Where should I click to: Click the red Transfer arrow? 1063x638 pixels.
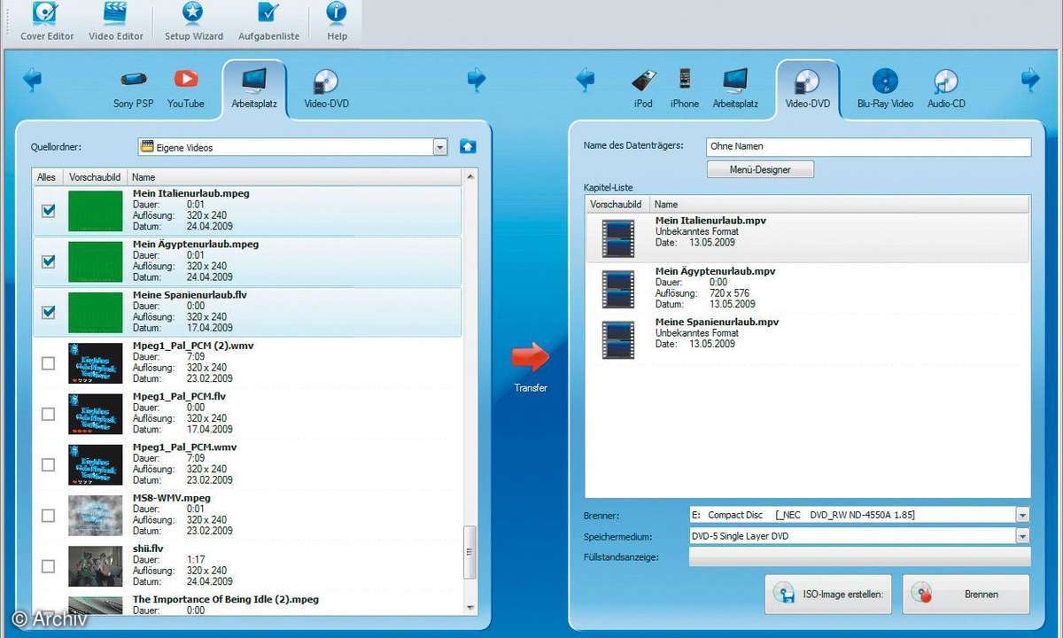[531, 356]
